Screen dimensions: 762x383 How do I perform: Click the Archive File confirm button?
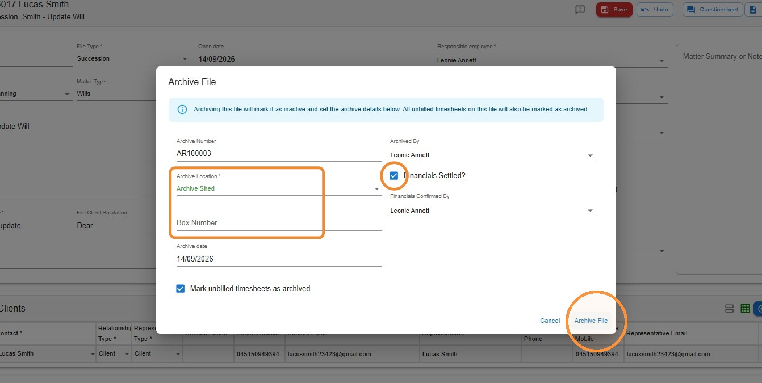[x=591, y=321]
